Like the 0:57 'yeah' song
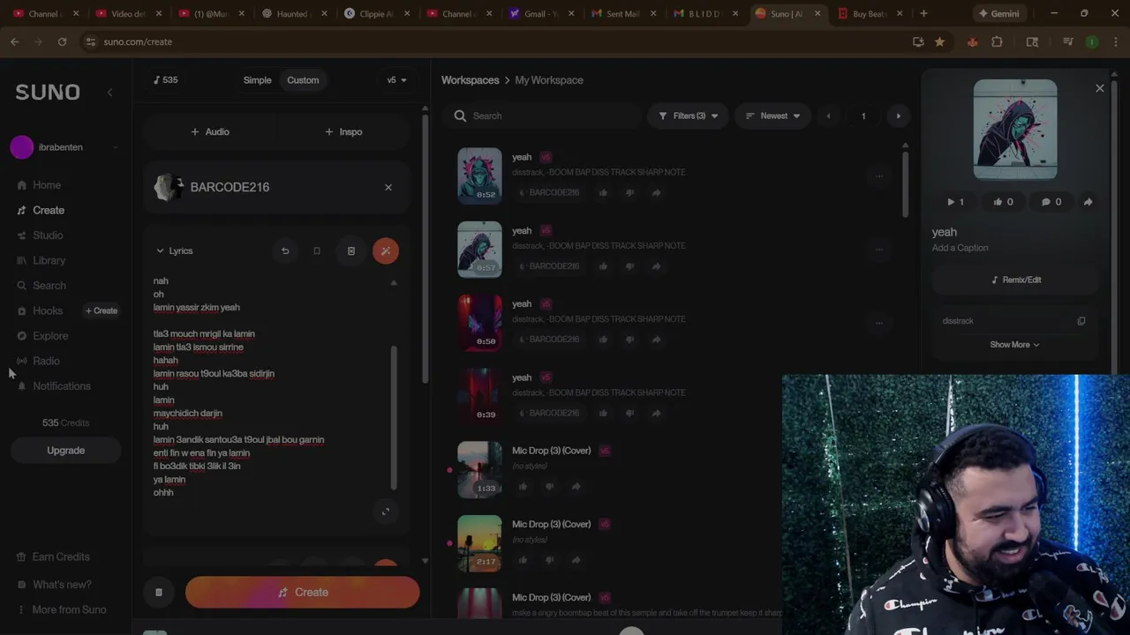Image resolution: width=1130 pixels, height=635 pixels. coord(603,266)
